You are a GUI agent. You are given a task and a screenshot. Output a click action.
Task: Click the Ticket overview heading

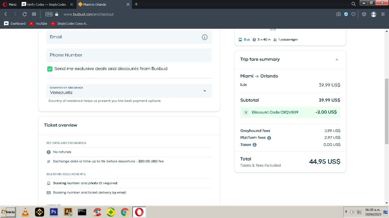coord(61,125)
